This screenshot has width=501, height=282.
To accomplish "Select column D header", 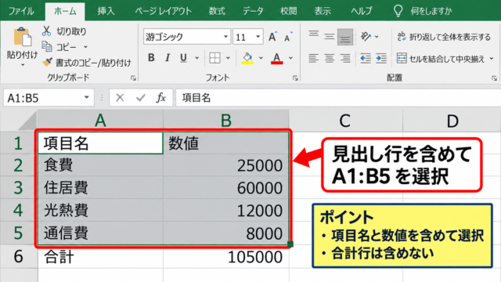I will [452, 121].
